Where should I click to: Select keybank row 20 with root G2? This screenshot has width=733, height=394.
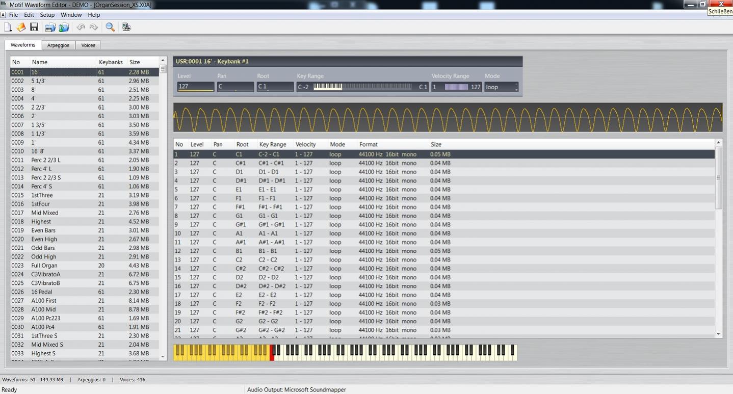pos(444,321)
